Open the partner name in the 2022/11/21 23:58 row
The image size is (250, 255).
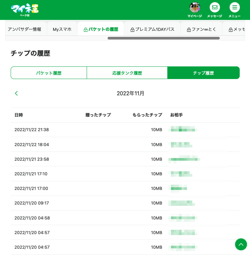(184, 159)
